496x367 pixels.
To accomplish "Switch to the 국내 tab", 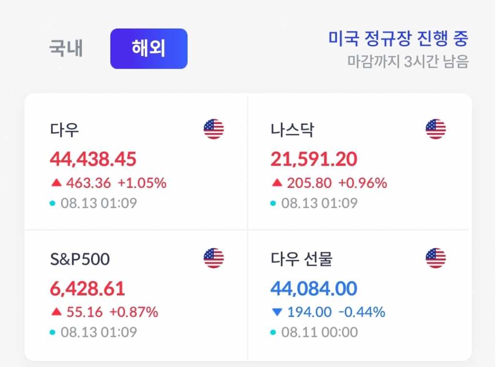I will tap(66, 49).
